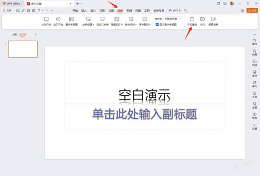Open 主题 theme sidebar panel
This screenshot has width=260, height=176.
pos(254,105)
